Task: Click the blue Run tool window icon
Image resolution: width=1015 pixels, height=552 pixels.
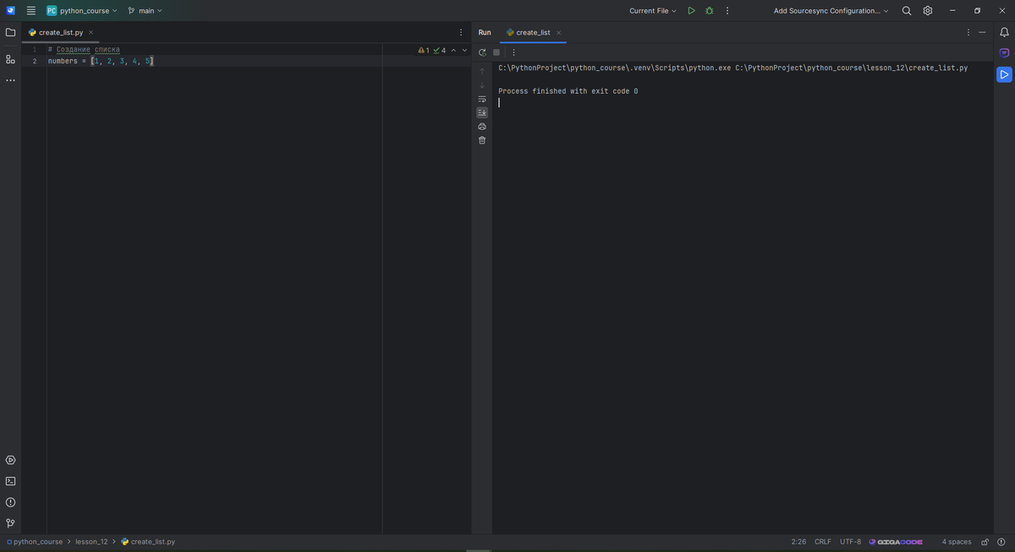Action: pos(1004,74)
